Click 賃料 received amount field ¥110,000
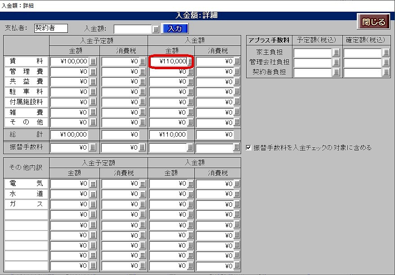Viewport: 395px width, 275px height. tap(168, 61)
